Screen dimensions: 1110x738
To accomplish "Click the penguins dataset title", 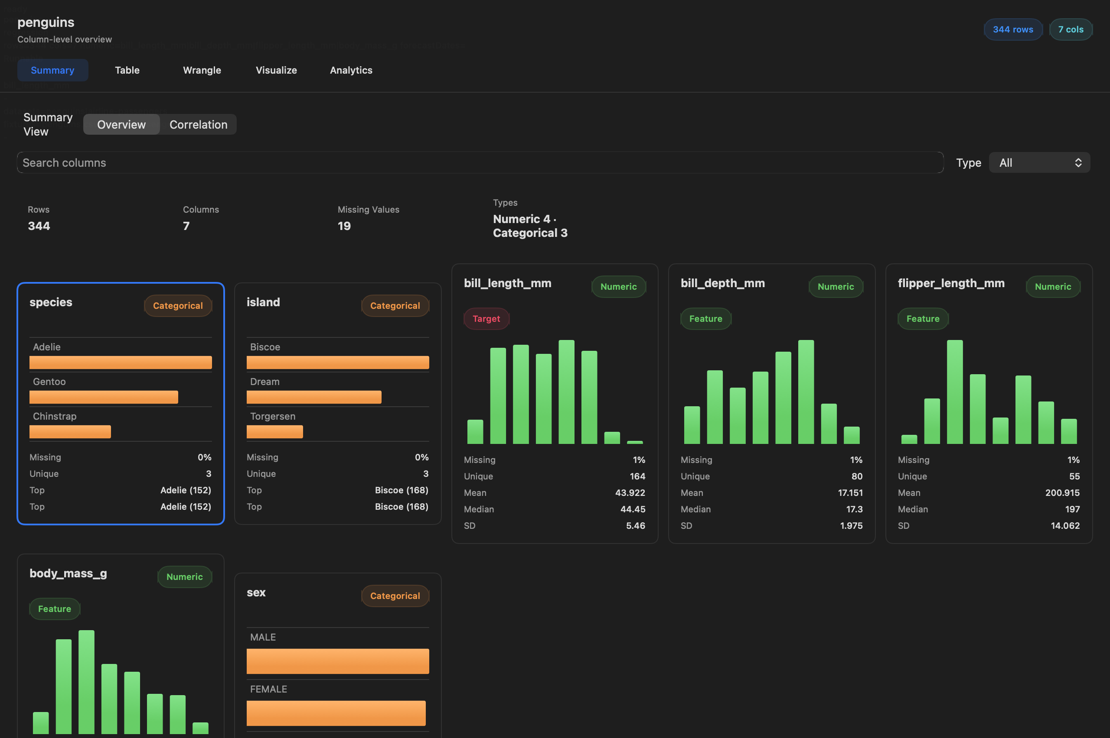I will [x=46, y=22].
